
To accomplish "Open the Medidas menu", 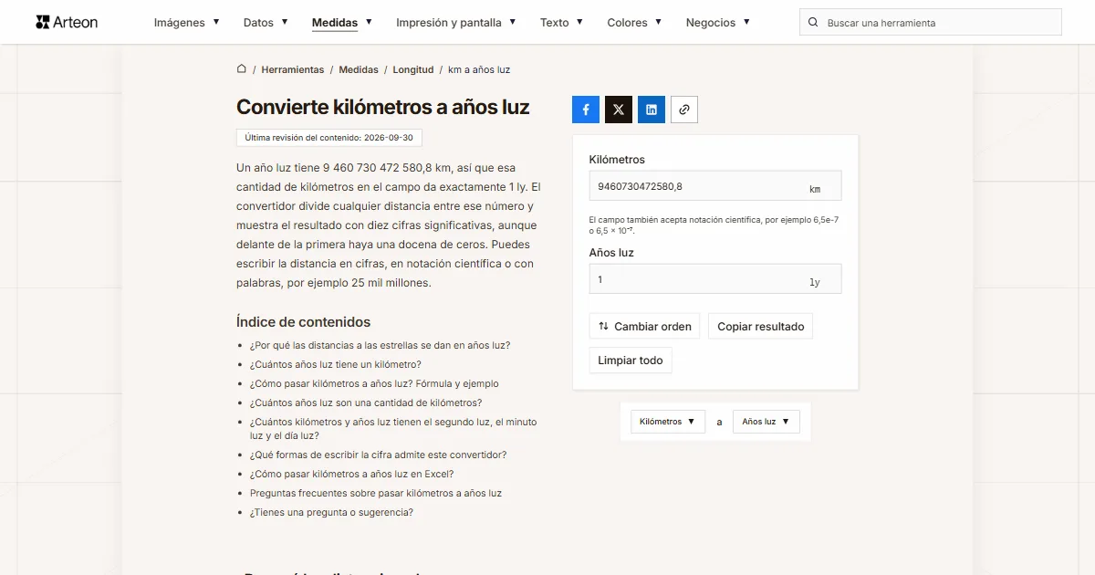I will click(x=342, y=23).
